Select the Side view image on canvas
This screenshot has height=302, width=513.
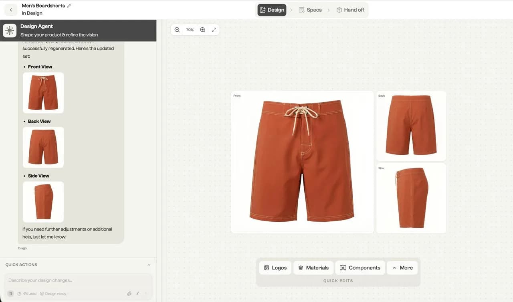click(411, 198)
